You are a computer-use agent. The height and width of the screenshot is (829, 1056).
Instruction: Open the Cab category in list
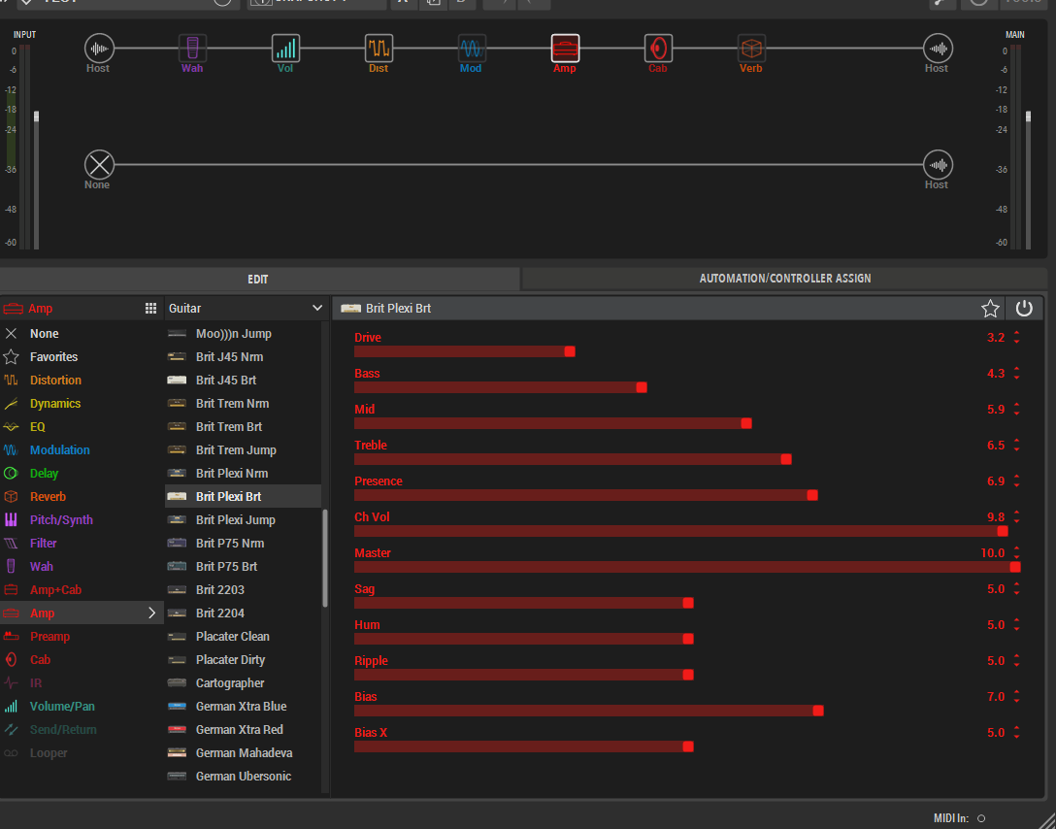(82, 660)
